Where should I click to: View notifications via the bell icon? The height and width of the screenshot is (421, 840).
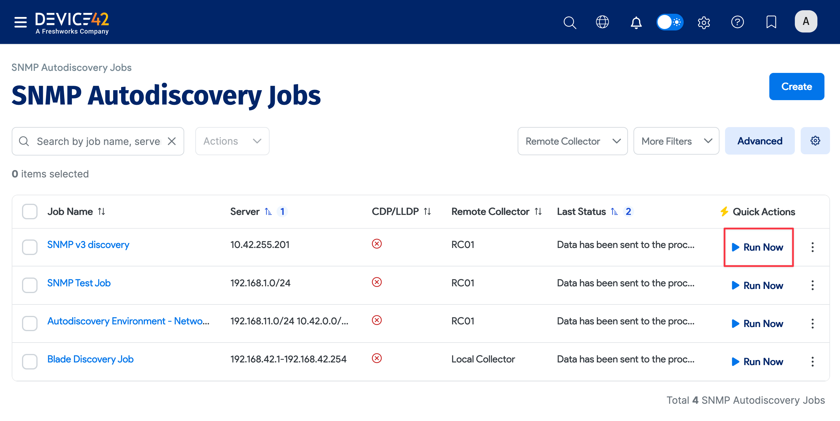click(x=636, y=22)
